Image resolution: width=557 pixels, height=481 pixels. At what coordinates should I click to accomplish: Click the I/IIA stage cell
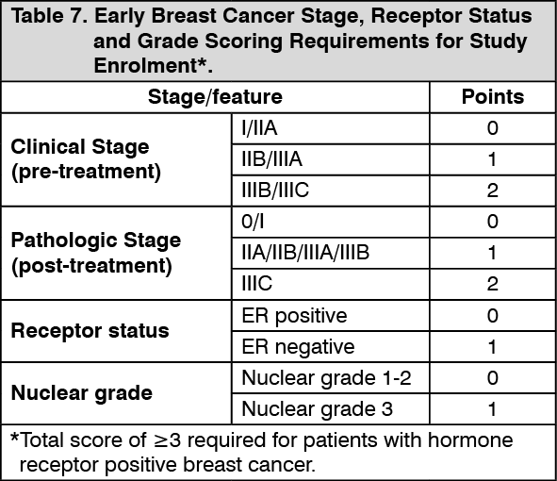click(x=331, y=128)
